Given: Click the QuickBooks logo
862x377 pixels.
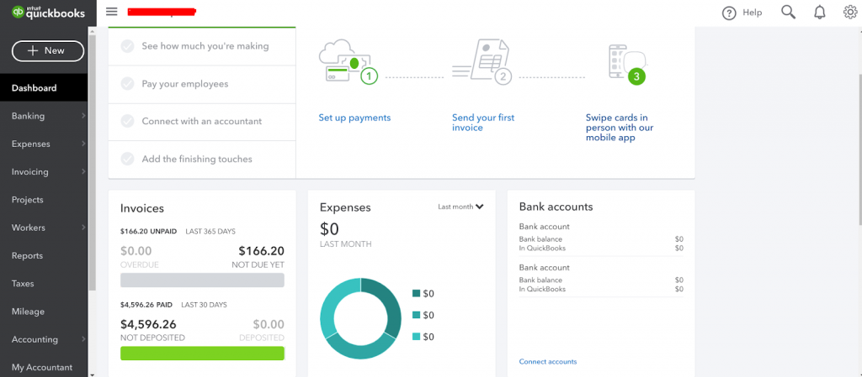Looking at the screenshot, I should point(48,12).
